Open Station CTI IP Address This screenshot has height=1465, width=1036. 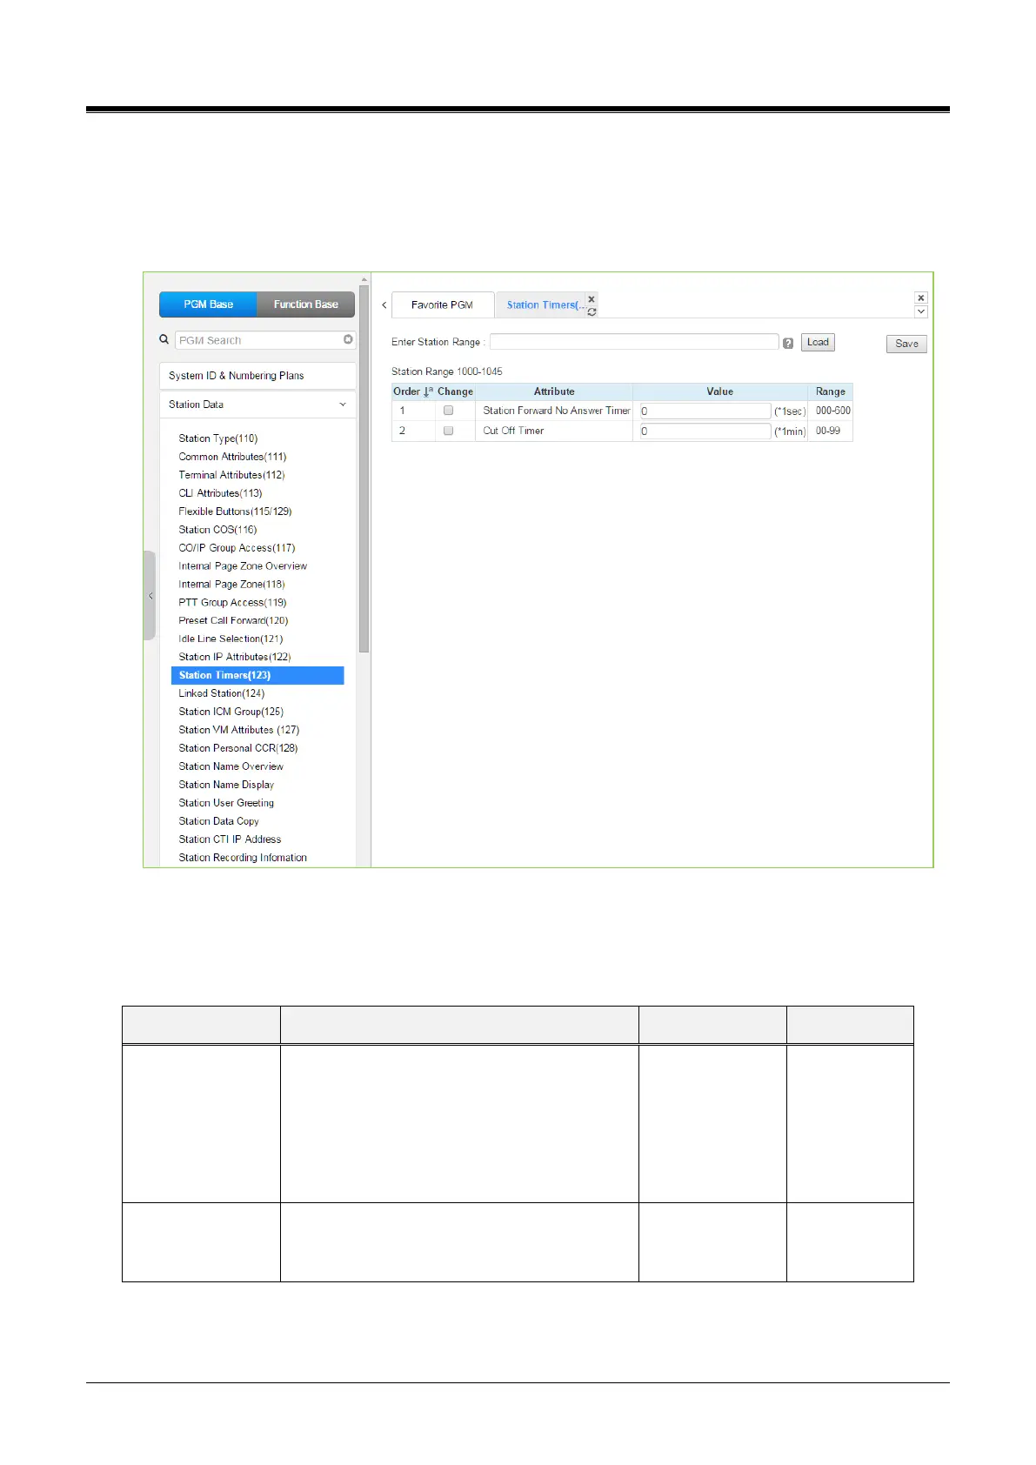coord(230,840)
